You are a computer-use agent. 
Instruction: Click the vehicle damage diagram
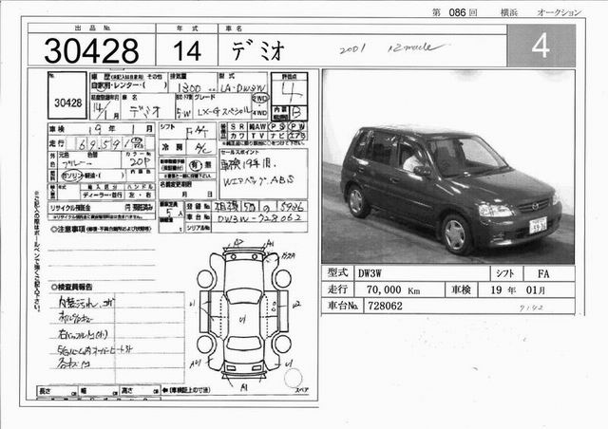pos(244,314)
